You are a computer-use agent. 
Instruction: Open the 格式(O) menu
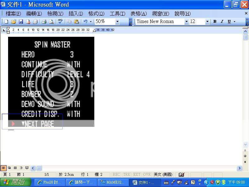[96, 14]
